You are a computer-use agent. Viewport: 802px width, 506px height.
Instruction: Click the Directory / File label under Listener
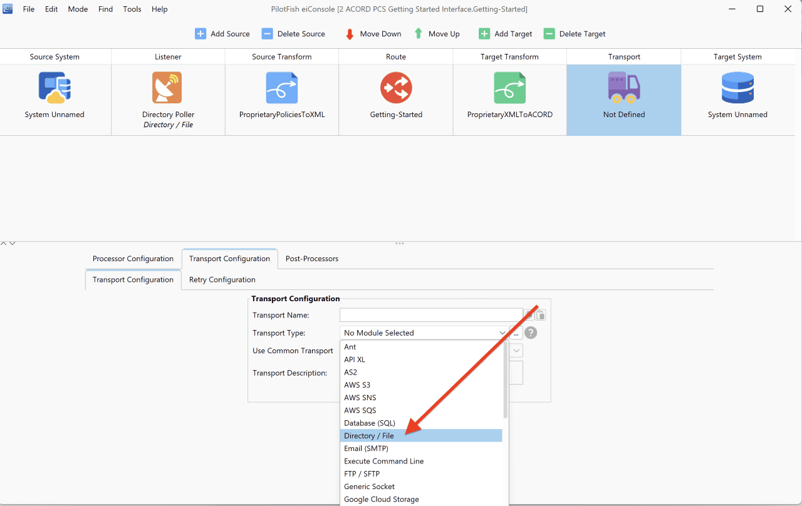click(x=168, y=125)
